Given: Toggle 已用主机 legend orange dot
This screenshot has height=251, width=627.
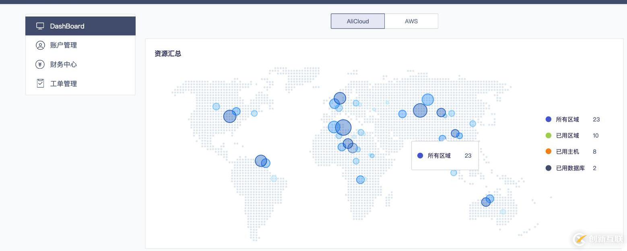Looking at the screenshot, I should (x=548, y=152).
